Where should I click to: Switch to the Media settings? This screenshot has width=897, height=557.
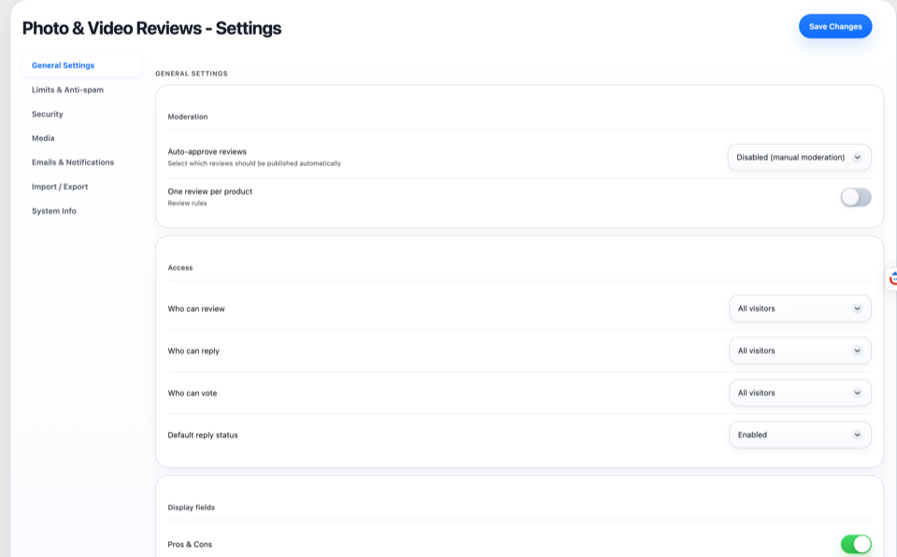(x=43, y=138)
